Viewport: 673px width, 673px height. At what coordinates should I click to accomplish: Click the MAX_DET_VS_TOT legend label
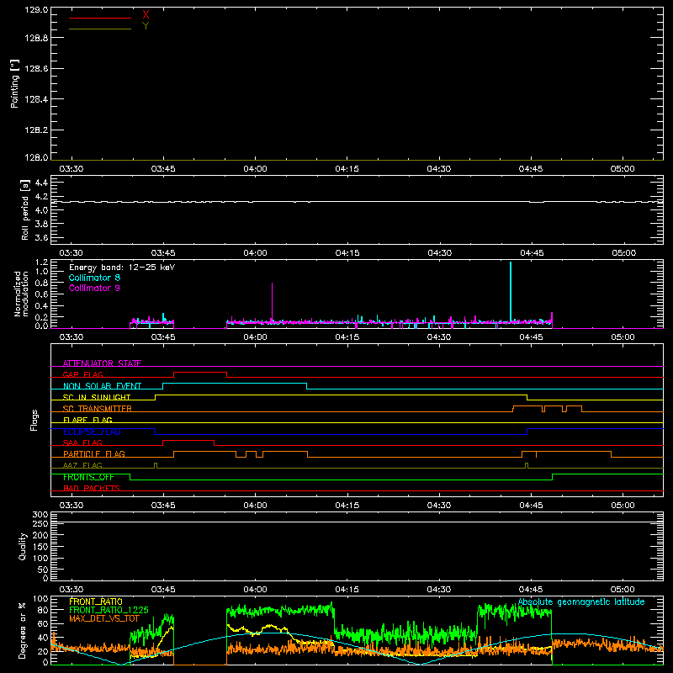[x=104, y=618]
